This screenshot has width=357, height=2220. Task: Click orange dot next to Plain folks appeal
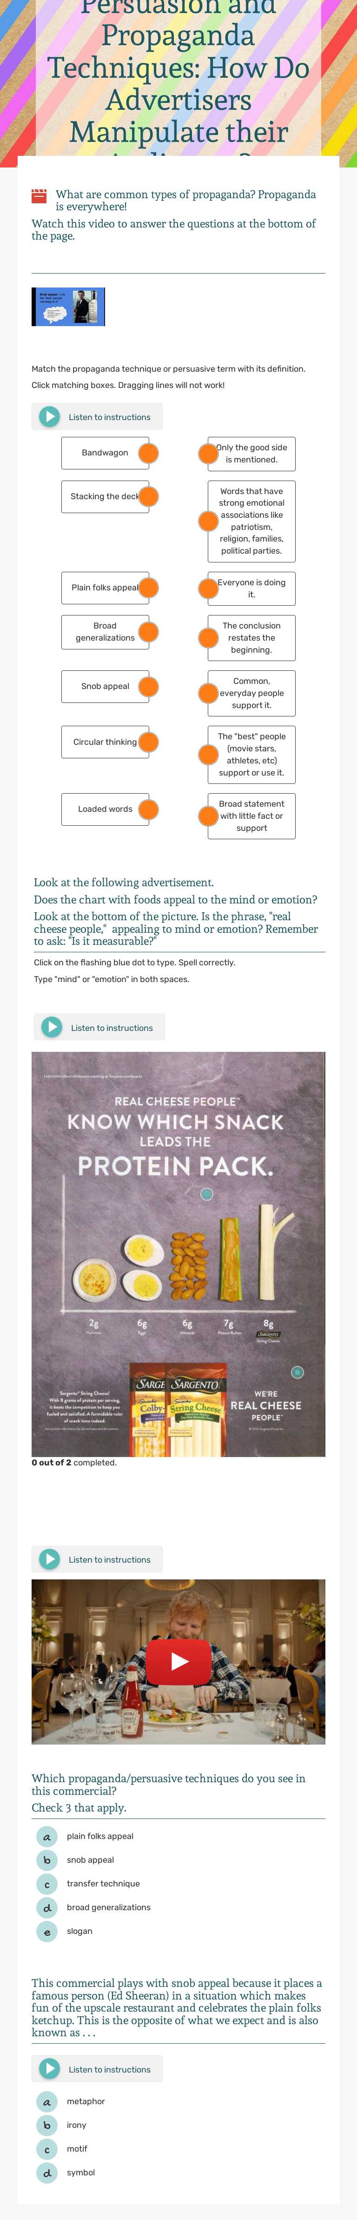(x=149, y=588)
